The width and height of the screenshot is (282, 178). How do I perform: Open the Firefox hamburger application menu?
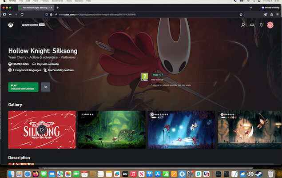(x=277, y=14)
